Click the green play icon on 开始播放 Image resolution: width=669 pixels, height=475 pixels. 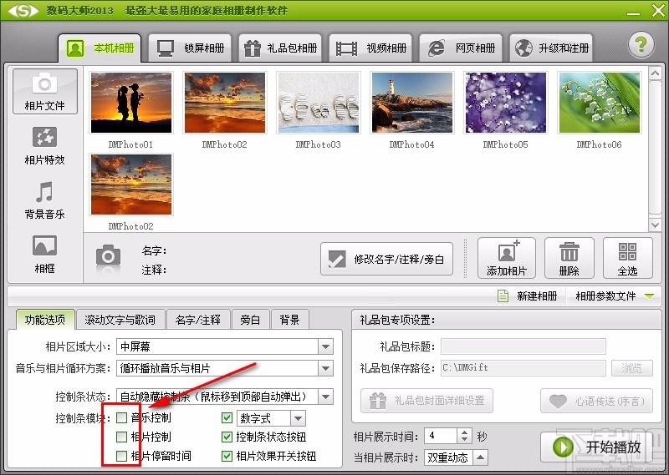pos(563,447)
